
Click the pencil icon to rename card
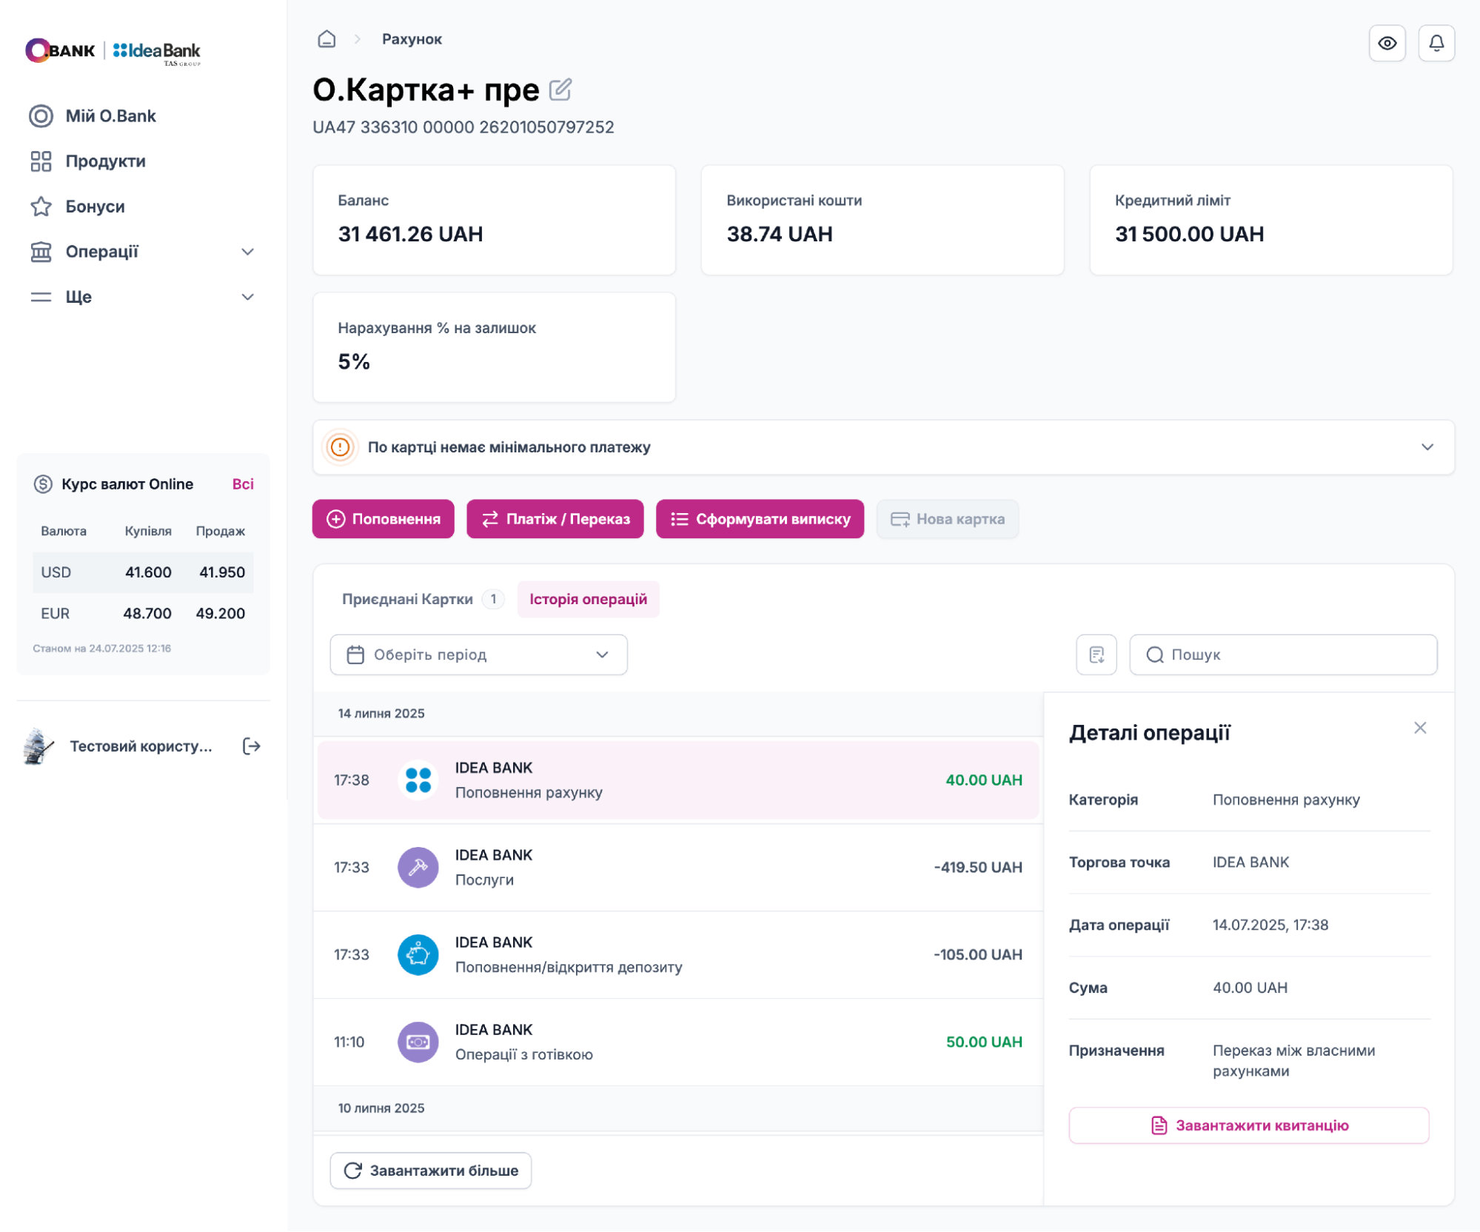(x=560, y=90)
